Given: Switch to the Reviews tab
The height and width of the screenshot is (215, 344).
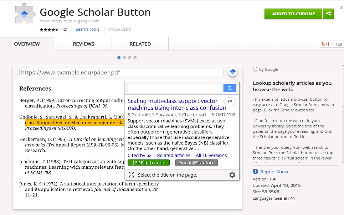Looking at the screenshot, I should click(x=83, y=44).
